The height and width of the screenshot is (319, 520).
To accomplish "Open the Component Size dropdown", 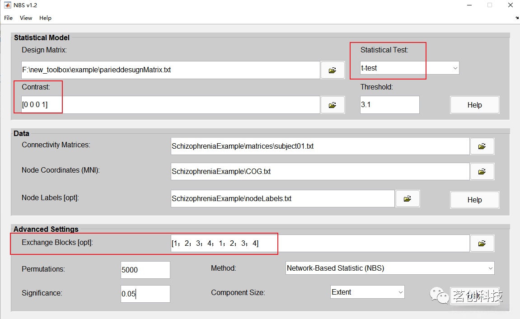I will point(367,292).
